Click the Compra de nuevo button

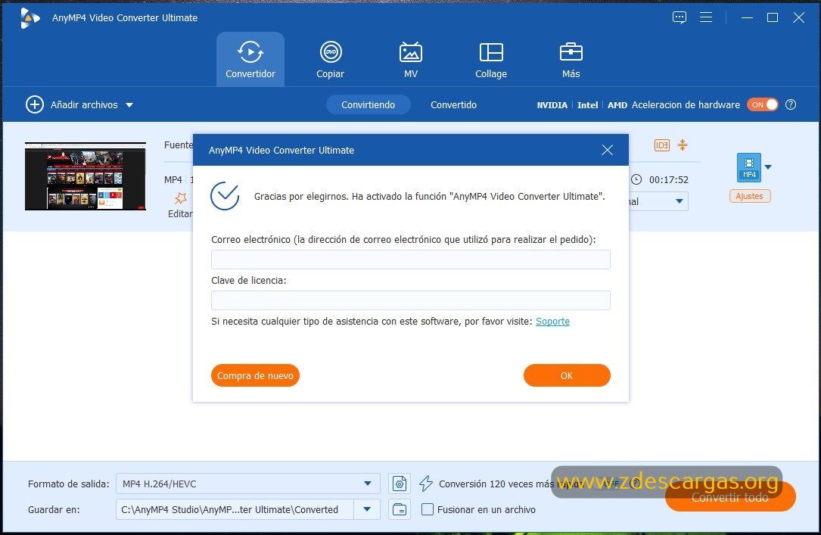coord(255,375)
